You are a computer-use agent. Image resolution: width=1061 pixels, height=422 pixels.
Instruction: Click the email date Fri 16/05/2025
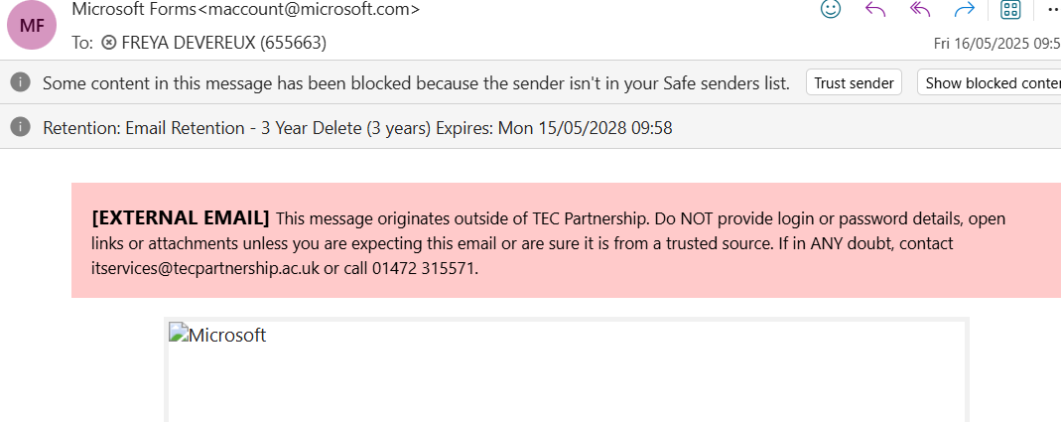coord(996,44)
